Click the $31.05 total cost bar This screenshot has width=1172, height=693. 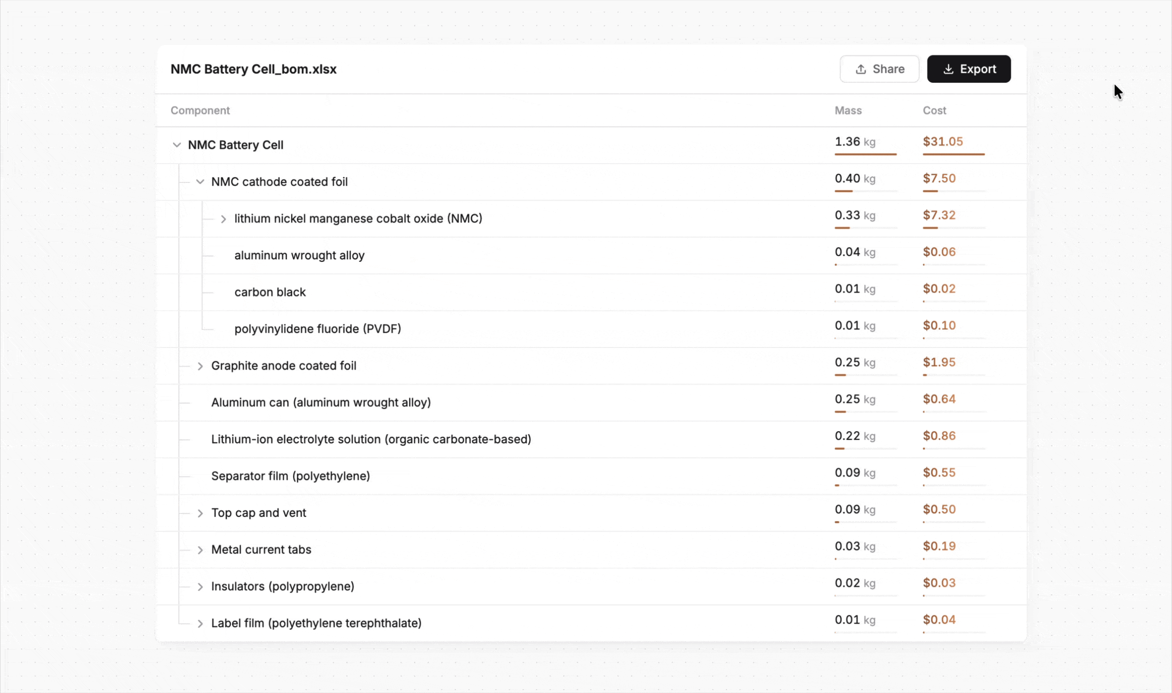954,154
